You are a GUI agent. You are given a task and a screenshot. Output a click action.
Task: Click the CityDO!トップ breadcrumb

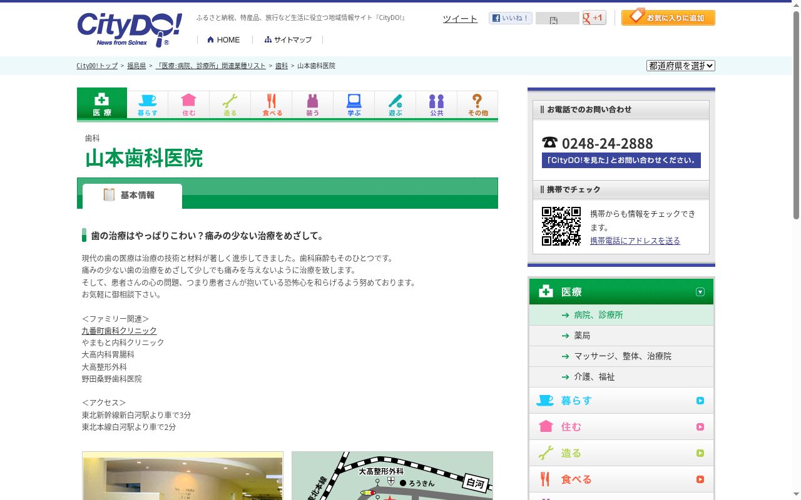[x=97, y=66]
